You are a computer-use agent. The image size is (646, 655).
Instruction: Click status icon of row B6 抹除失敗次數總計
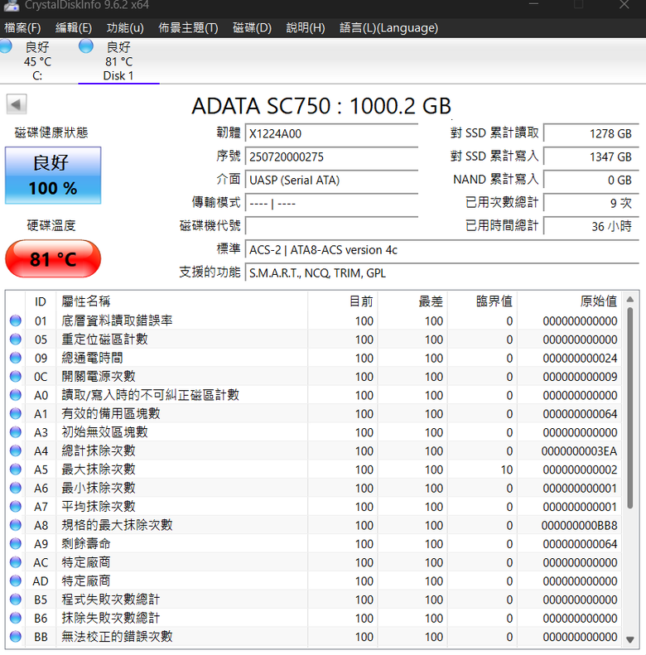click(16, 619)
